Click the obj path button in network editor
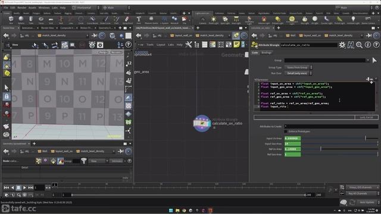This screenshot has width=381, height=214. click(x=158, y=36)
